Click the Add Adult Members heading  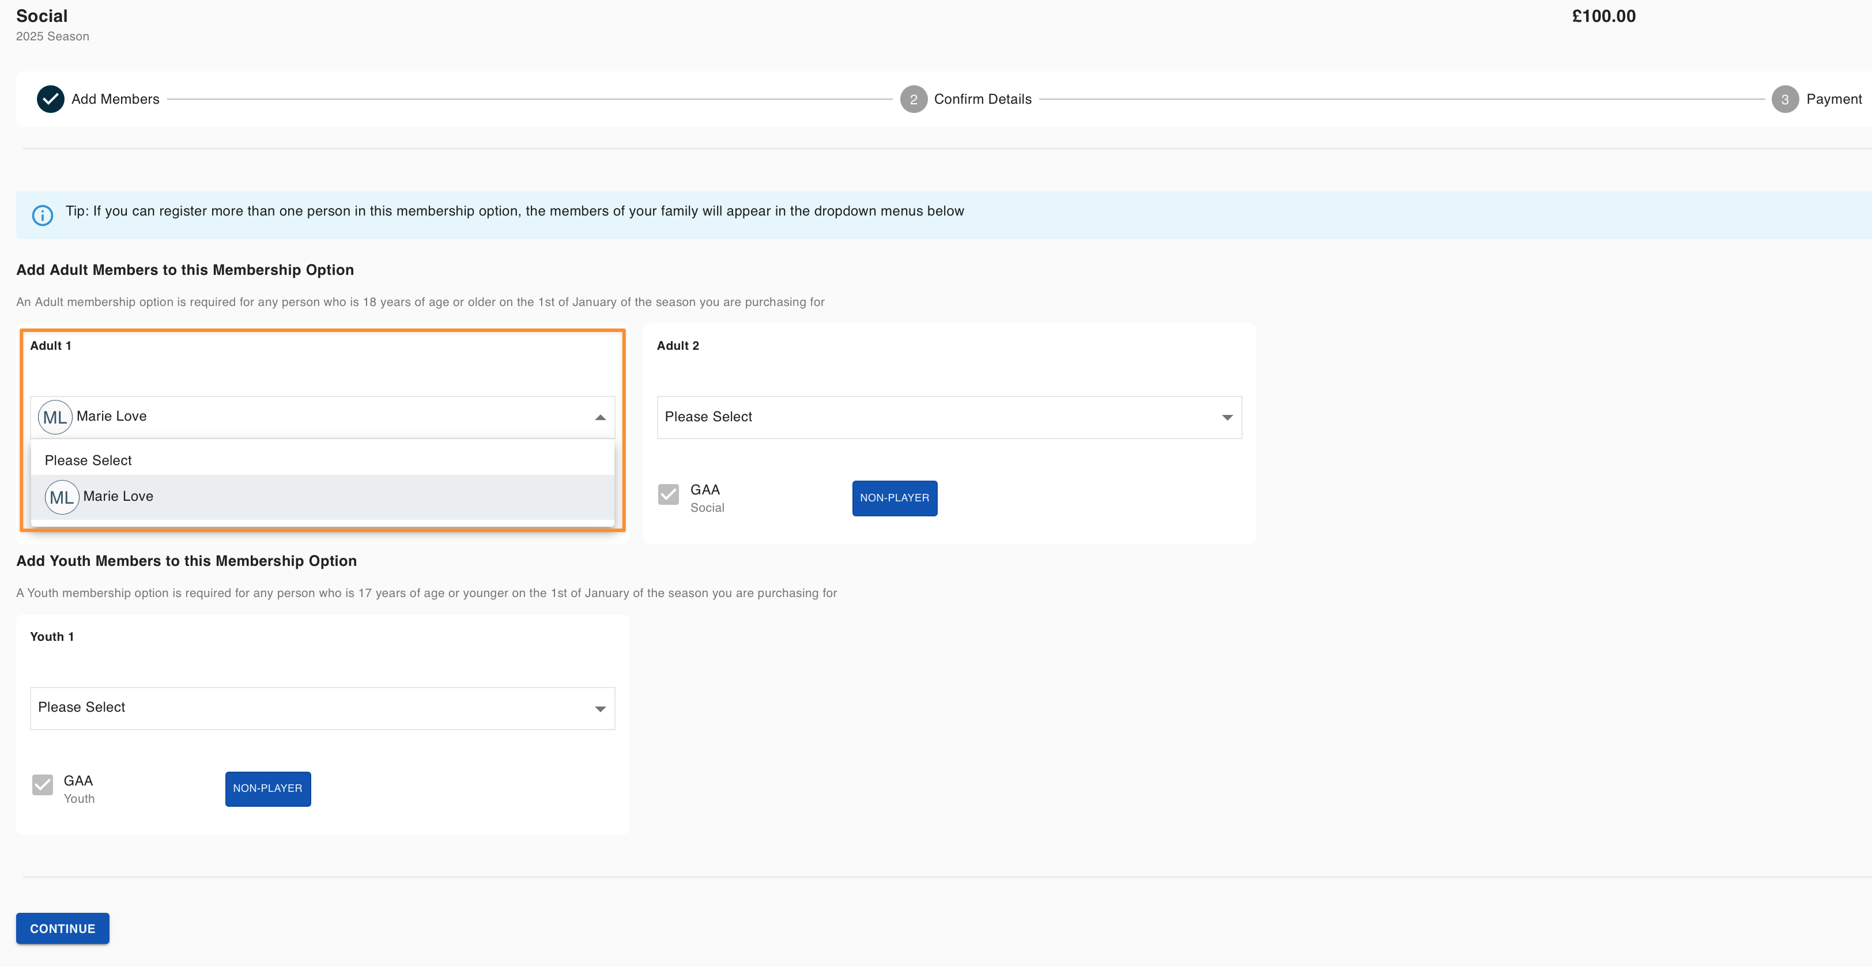(184, 270)
